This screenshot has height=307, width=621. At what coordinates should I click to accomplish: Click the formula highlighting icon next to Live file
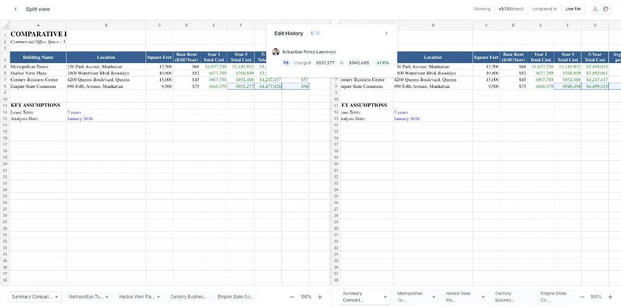[x=596, y=8]
